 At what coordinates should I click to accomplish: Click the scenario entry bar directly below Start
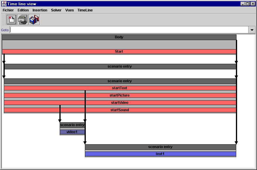tap(120, 66)
